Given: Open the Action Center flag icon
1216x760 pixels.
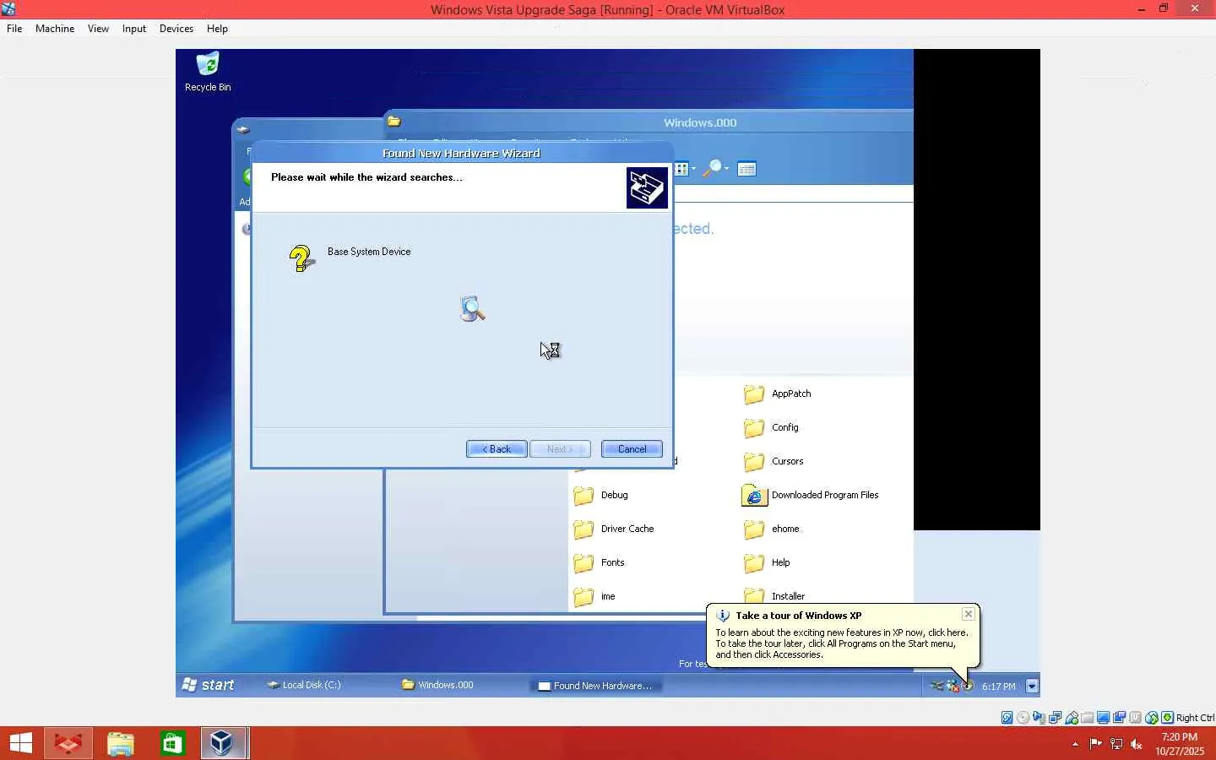Looking at the screenshot, I should (x=1095, y=744).
